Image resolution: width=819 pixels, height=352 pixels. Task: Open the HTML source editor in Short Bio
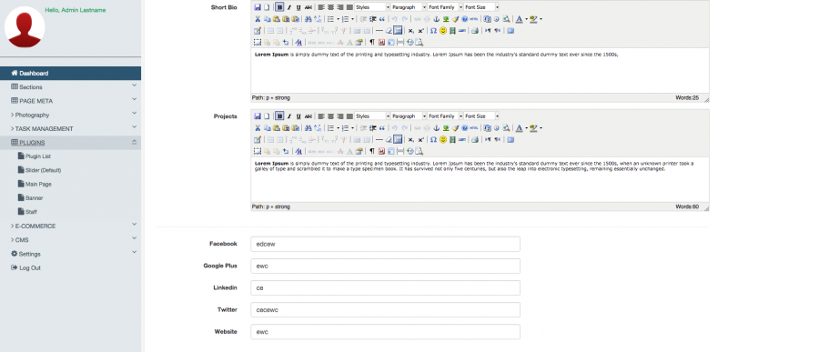474,19
